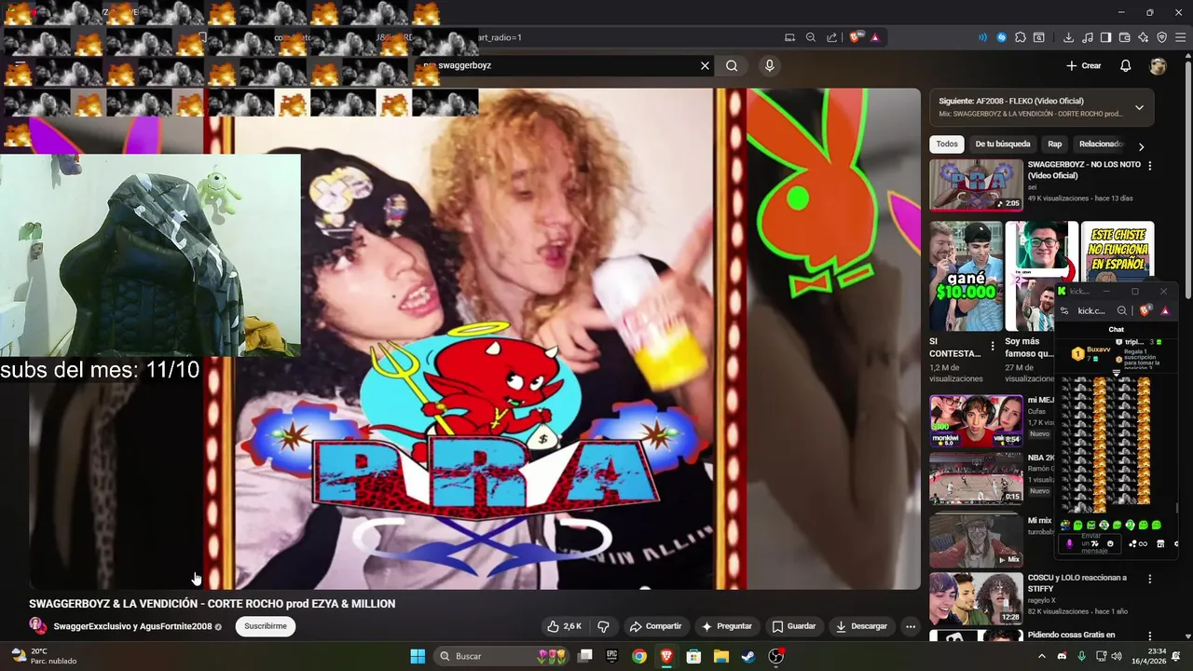The image size is (1193, 671).
Task: Click the zoom-out magnifier in address bar
Action: [810, 37]
